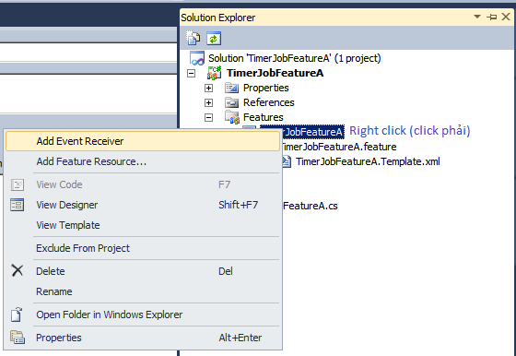This screenshot has height=356, width=516.
Task: Click the View Code icon in menu
Action: (18, 184)
